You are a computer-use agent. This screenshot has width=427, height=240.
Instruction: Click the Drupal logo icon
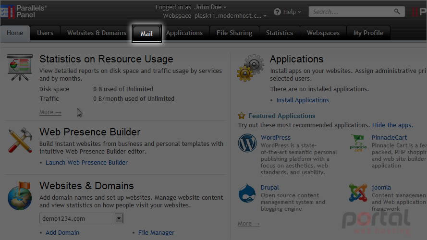[247, 193]
